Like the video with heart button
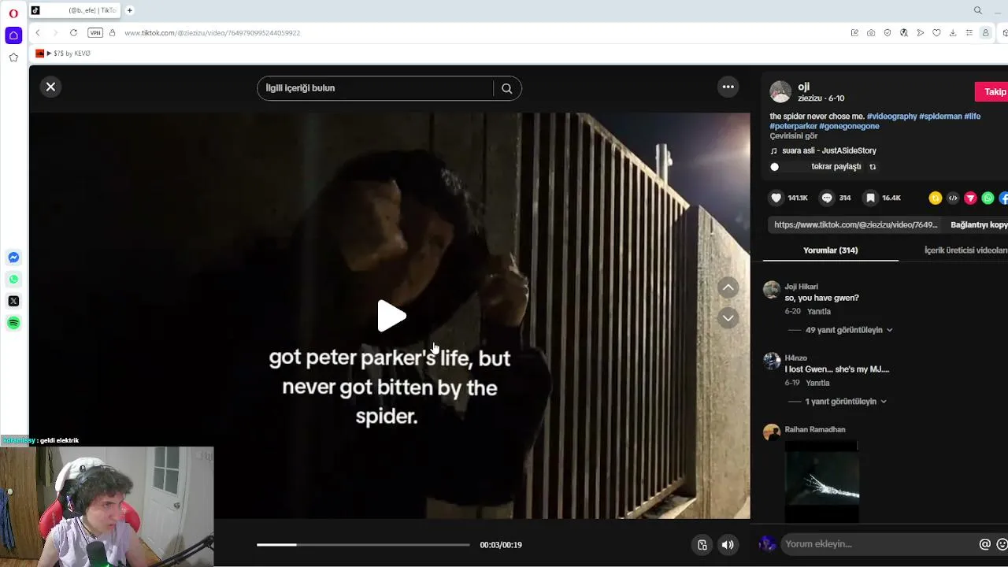The image size is (1008, 567). point(776,198)
